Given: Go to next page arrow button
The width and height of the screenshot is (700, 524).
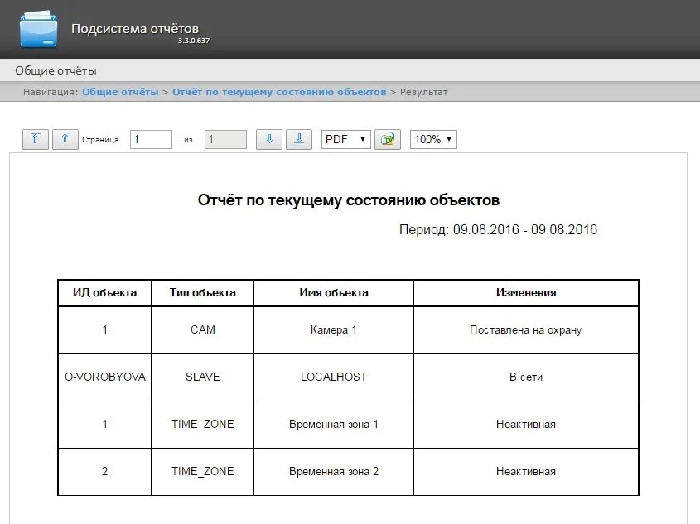Looking at the screenshot, I should 268,139.
